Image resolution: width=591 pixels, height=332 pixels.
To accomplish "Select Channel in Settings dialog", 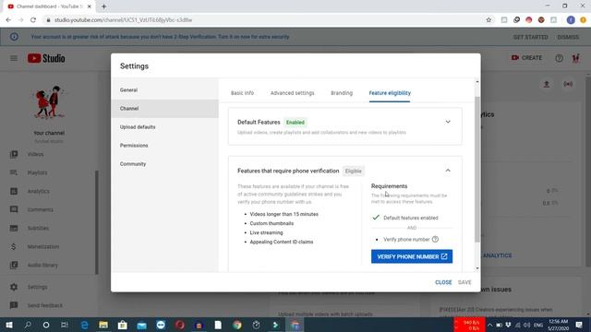I will [x=164, y=109].
